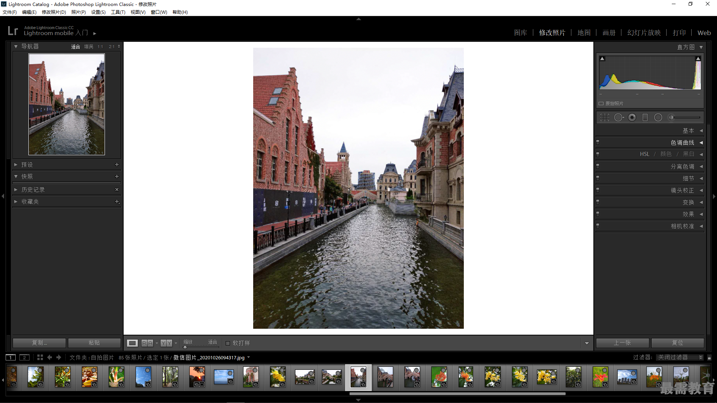717x403 pixels.
Task: Select the sunset photo thumbnail in filmstrip
Action: click(x=197, y=377)
